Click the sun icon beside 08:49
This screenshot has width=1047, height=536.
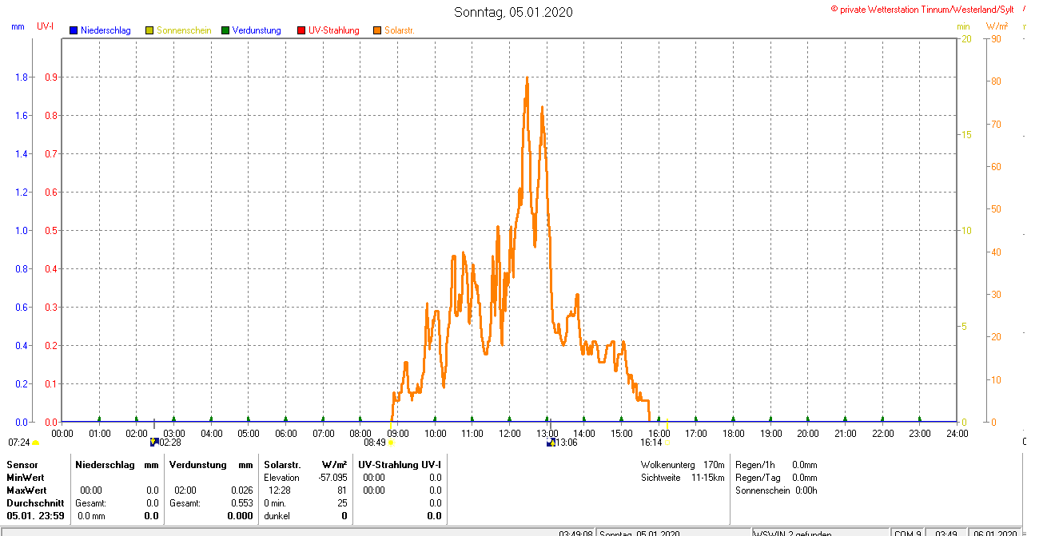(x=391, y=443)
